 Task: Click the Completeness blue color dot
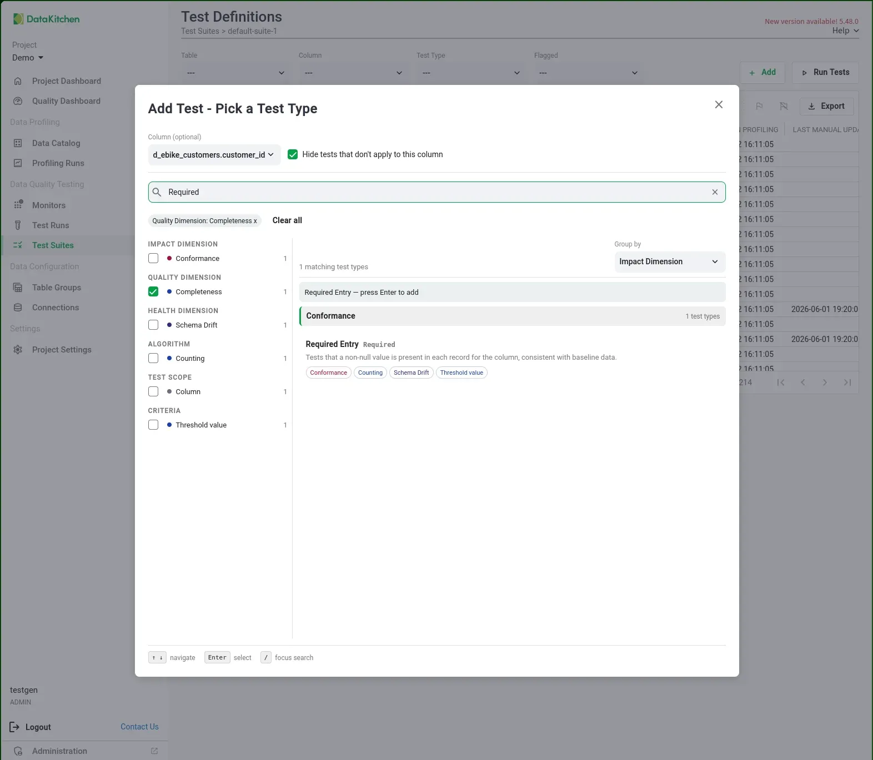(169, 291)
